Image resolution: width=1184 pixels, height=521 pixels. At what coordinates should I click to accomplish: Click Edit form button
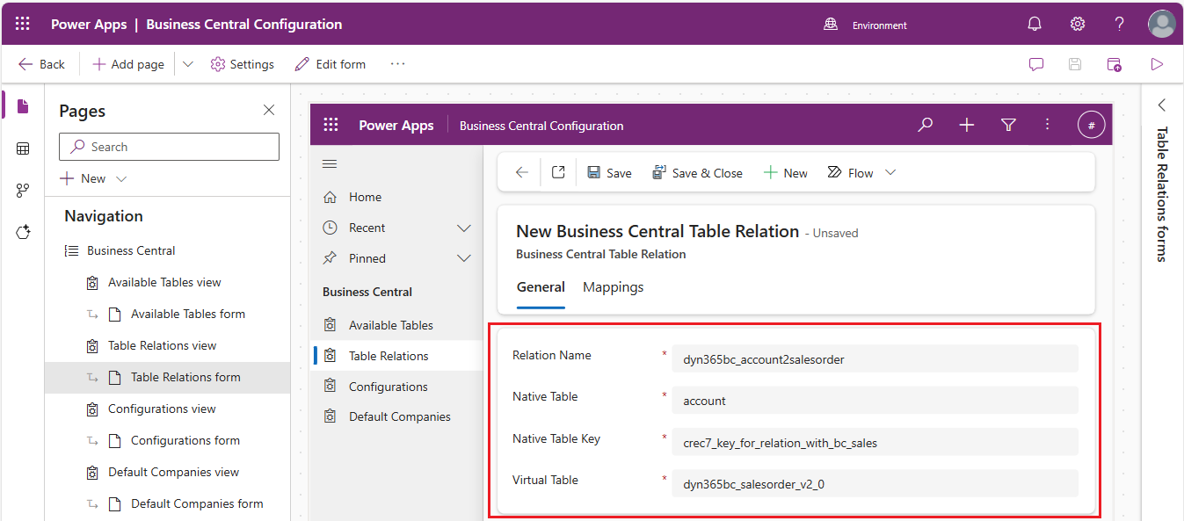331,64
